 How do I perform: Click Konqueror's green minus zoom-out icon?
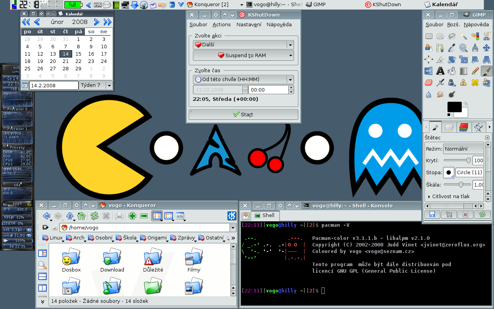144,216
